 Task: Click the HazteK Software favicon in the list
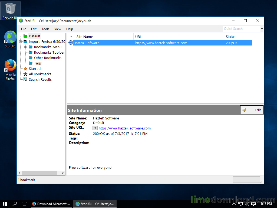click(x=70, y=43)
